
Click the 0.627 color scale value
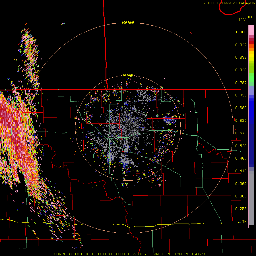(241, 121)
